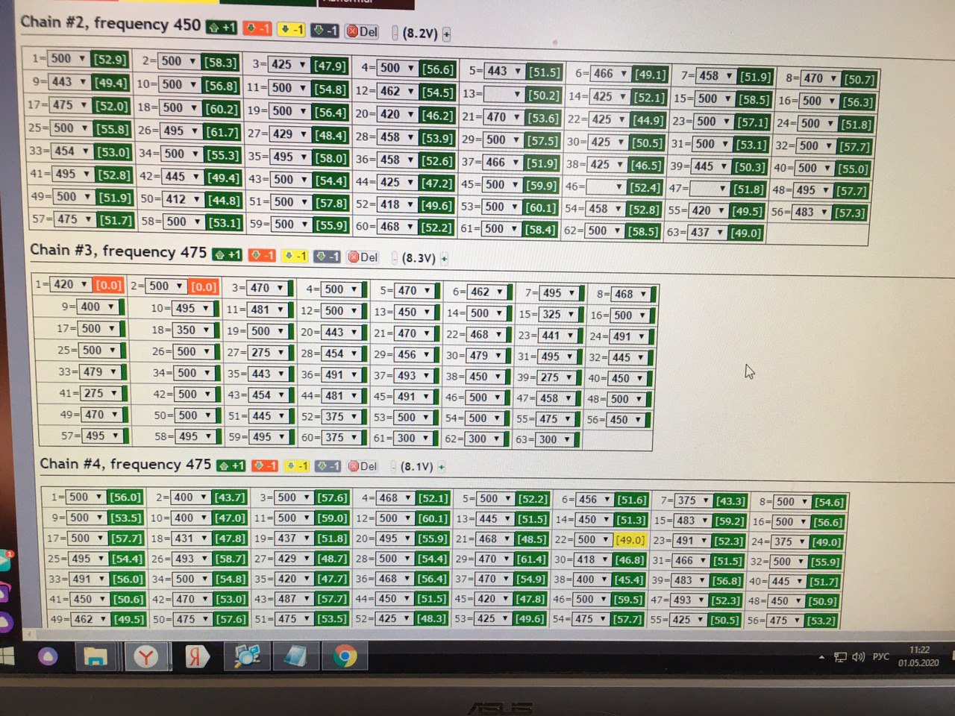
Task: Click red -1 button for Chain #3
Action: [x=262, y=255]
